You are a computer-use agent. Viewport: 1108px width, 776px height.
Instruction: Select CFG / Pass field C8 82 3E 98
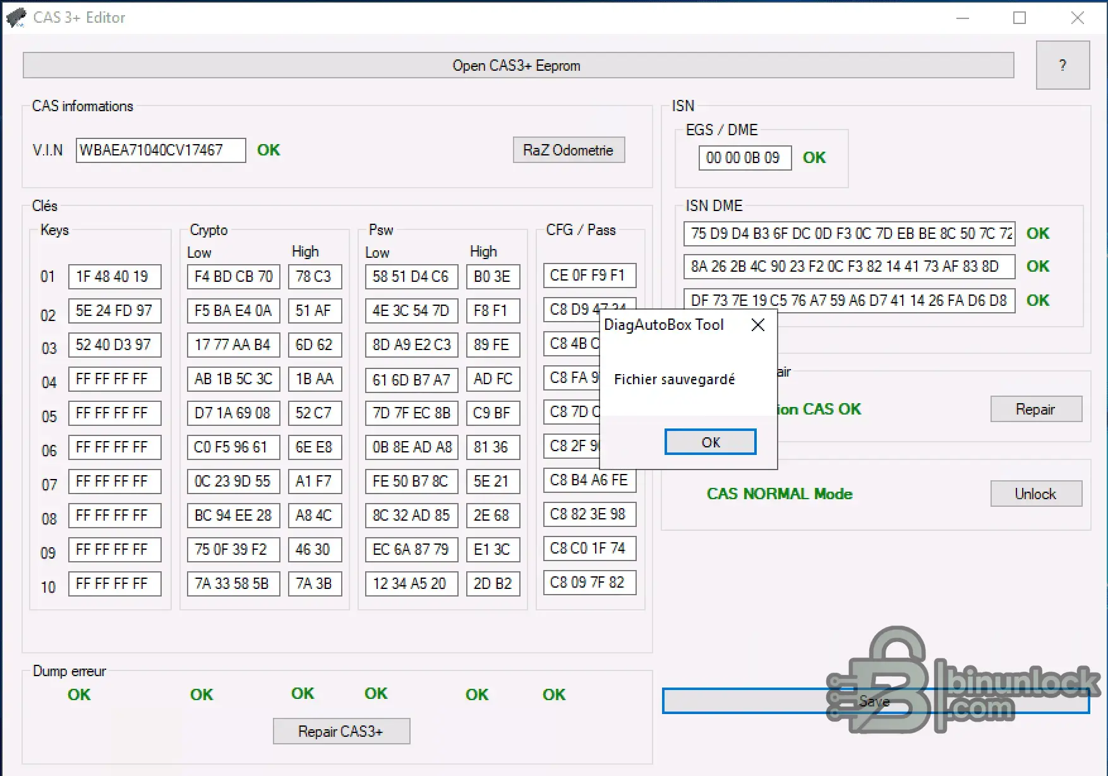click(589, 514)
